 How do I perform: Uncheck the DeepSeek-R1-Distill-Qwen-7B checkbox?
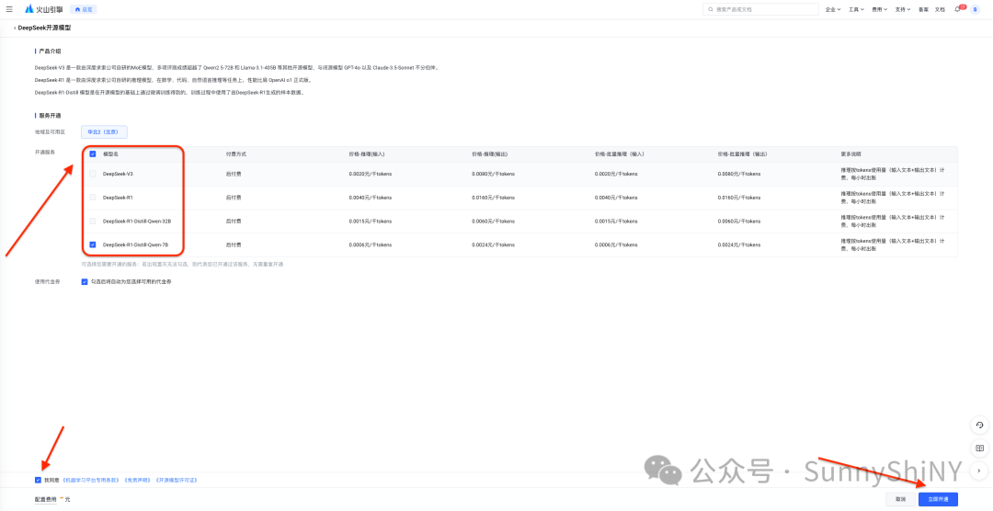[93, 244]
